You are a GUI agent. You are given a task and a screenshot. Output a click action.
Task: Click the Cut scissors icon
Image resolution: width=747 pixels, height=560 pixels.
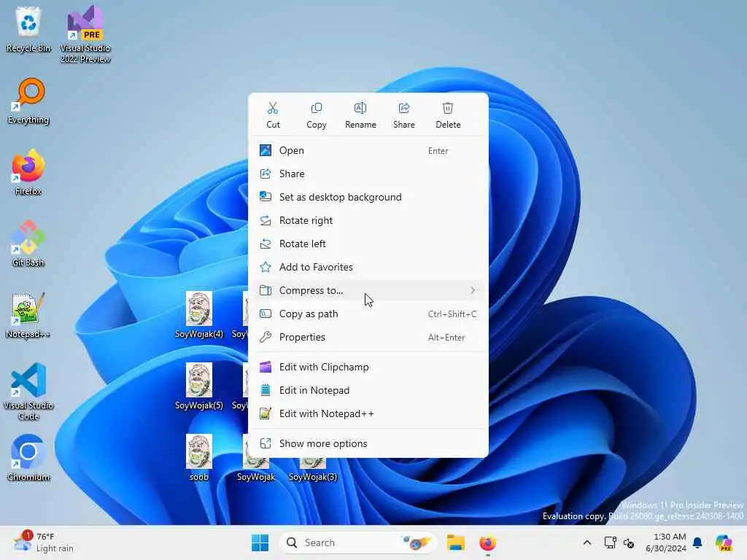[x=273, y=108]
